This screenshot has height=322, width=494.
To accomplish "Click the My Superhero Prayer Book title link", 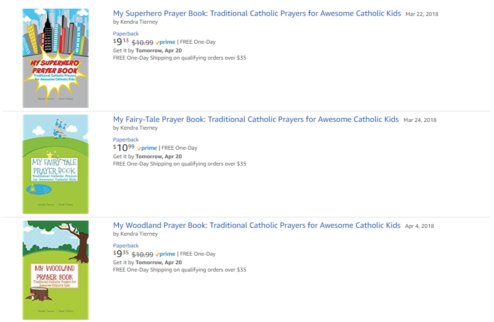I will 257,13.
